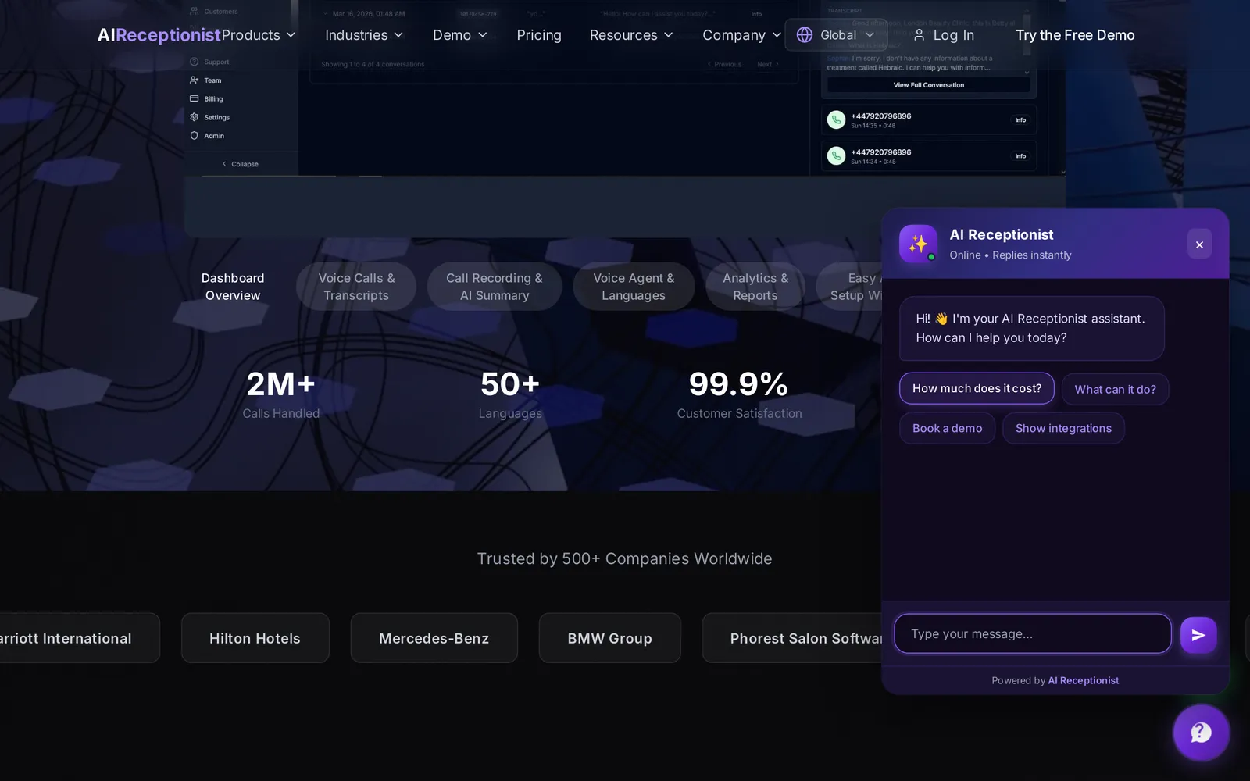The image size is (1250, 781).
Task: Open the Global region selector
Action: [x=836, y=35]
